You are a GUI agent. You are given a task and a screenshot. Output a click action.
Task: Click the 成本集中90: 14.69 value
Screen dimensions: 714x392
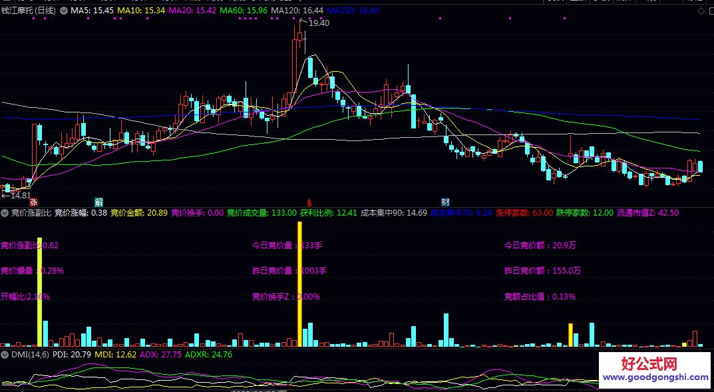point(394,212)
